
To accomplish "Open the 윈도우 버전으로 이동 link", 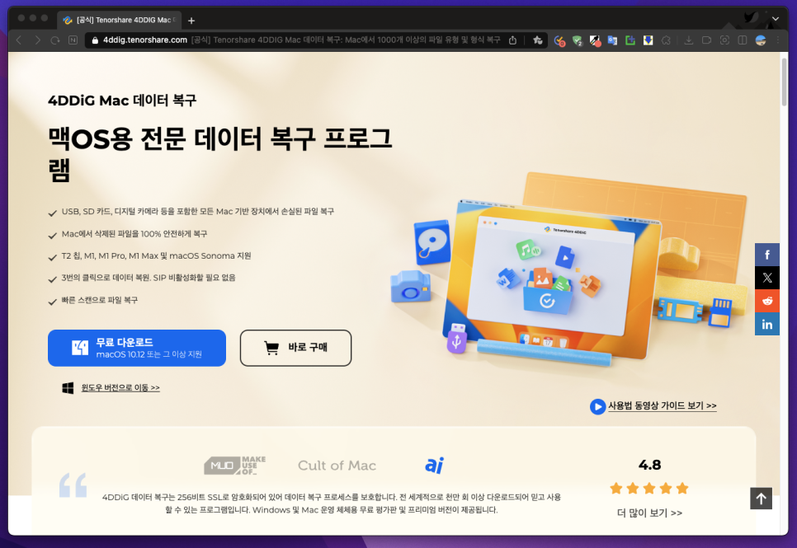I will tap(120, 388).
